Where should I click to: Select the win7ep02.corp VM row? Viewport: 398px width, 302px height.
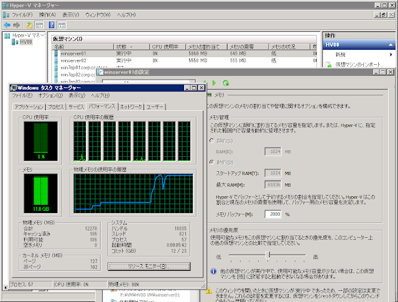tap(75, 75)
